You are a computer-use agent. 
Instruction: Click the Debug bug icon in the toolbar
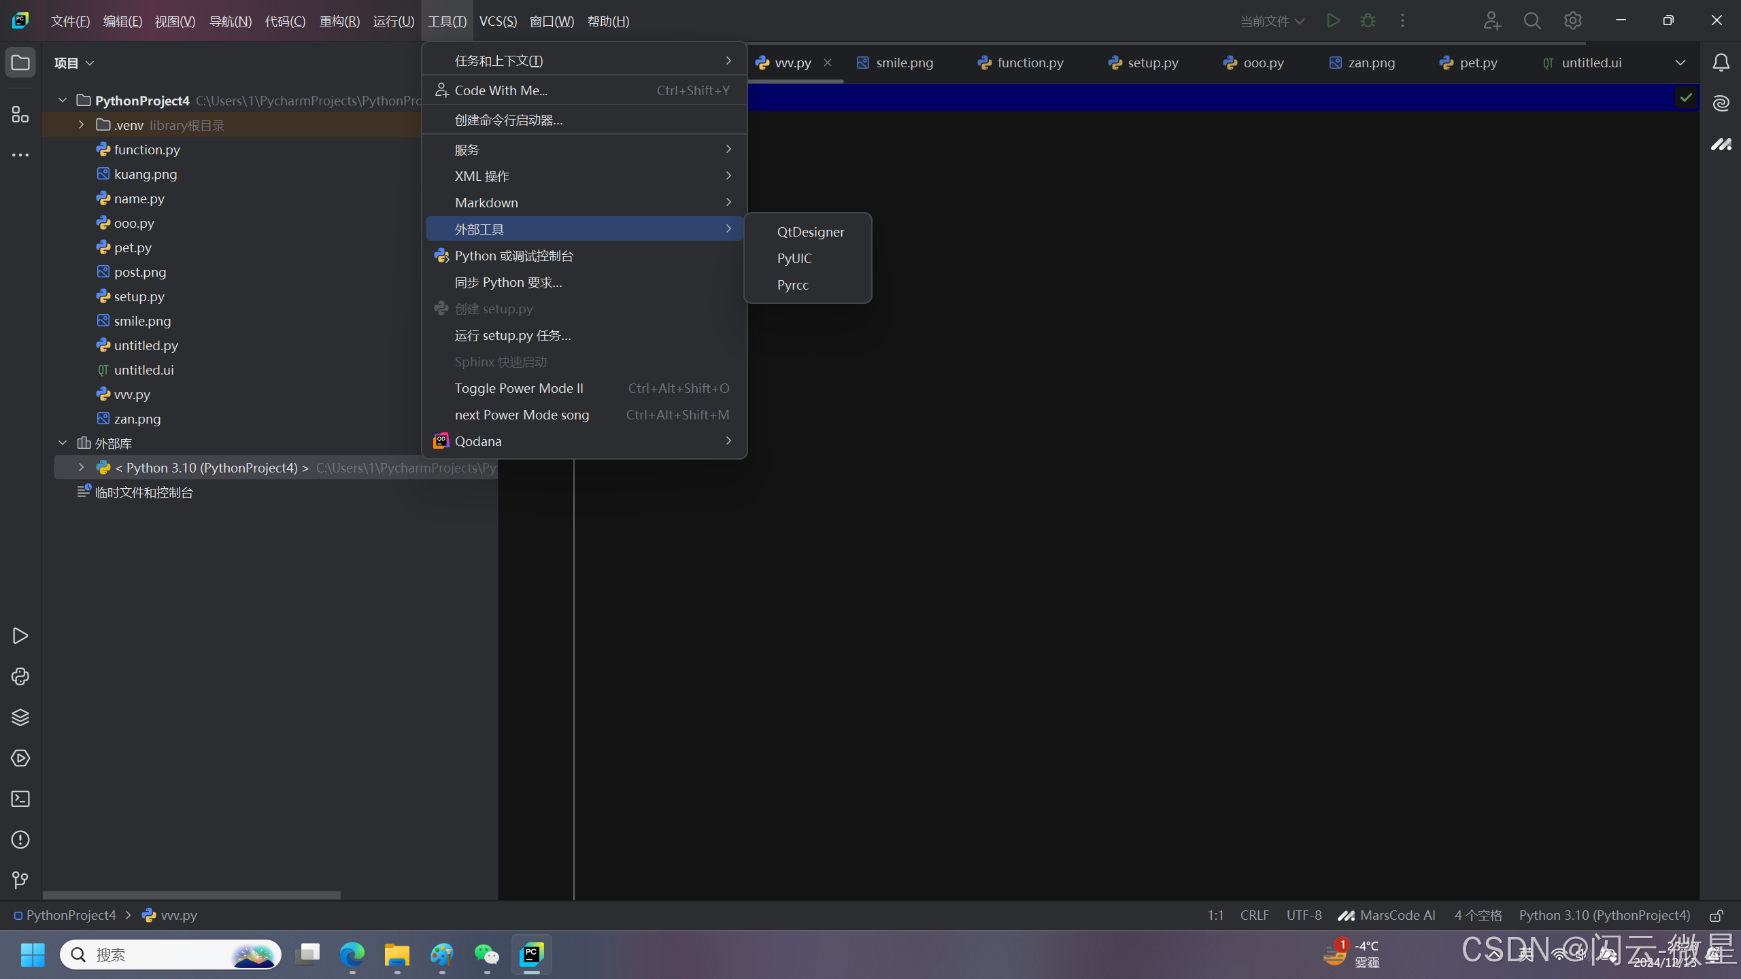coord(1368,21)
